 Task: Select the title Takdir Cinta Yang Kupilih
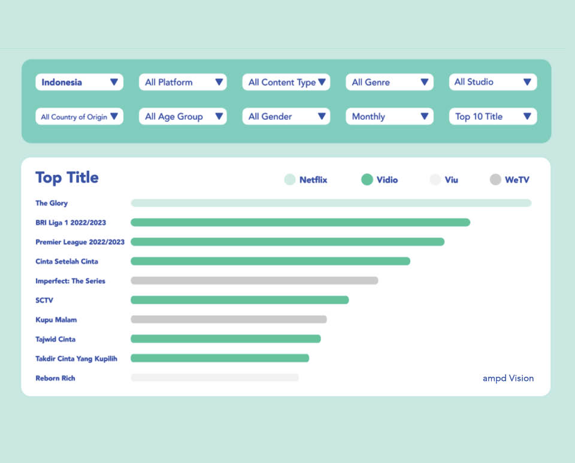[x=76, y=359]
